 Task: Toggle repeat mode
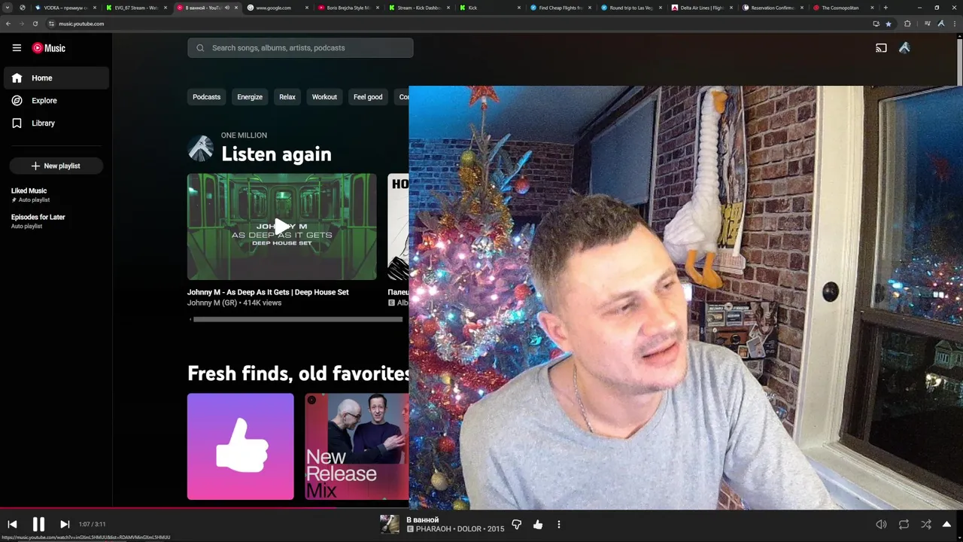click(904, 524)
